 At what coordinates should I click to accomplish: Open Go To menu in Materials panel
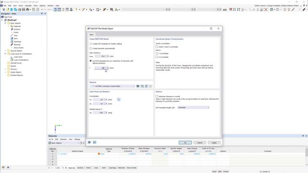tap(51, 139)
